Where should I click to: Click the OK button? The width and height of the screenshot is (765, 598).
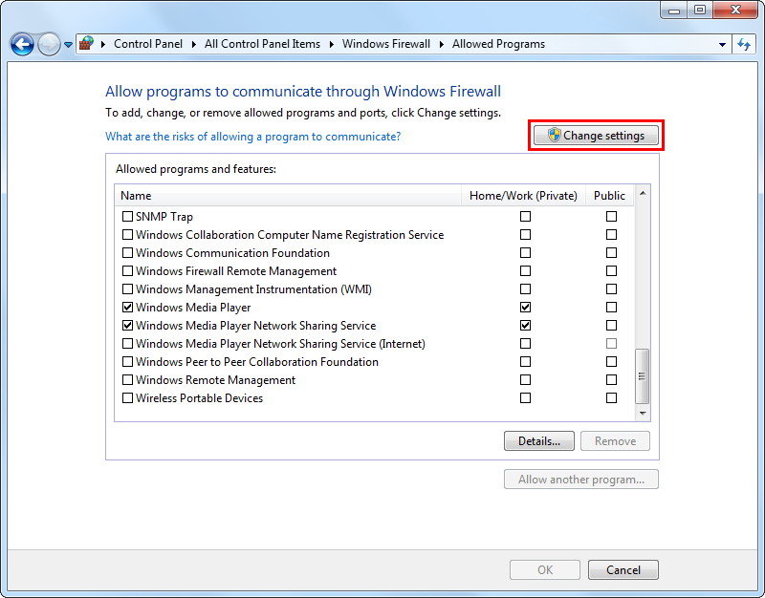click(545, 569)
